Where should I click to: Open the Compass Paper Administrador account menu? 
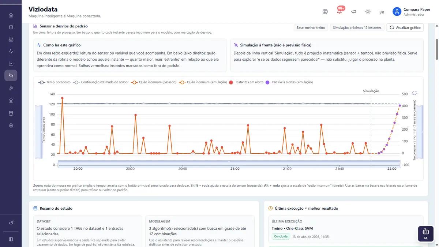[x=412, y=12]
